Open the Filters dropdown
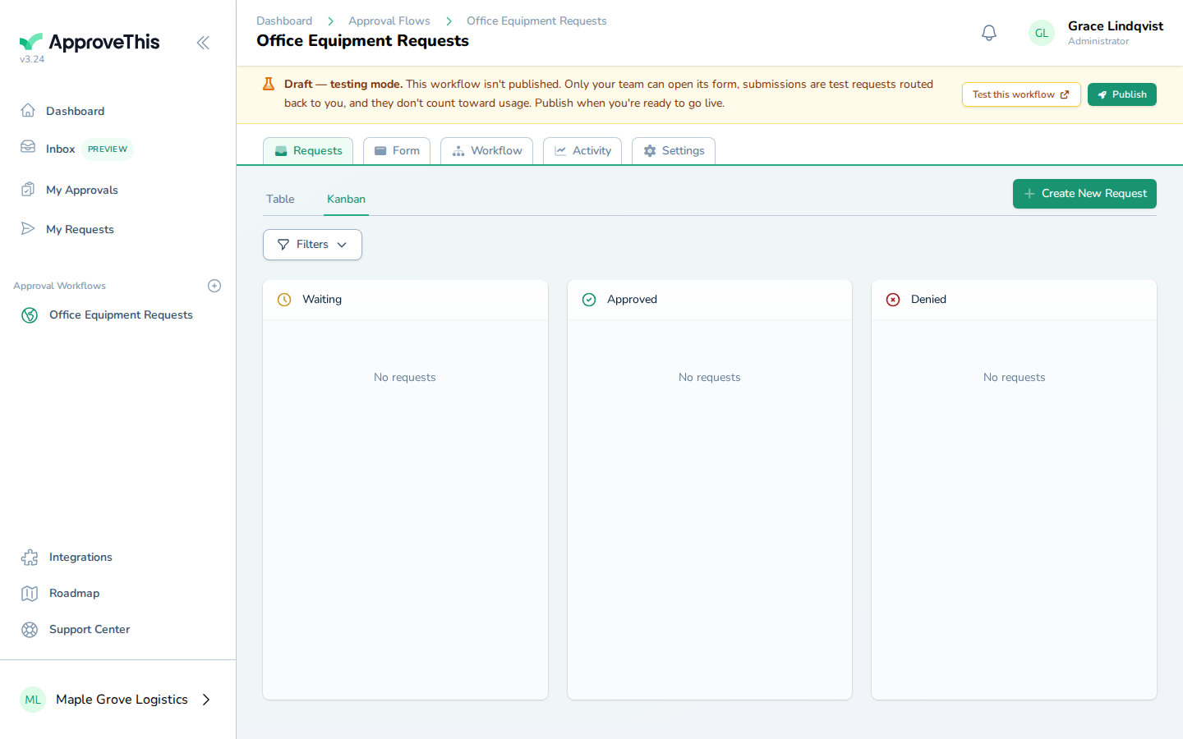Image resolution: width=1183 pixels, height=739 pixels. (312, 245)
